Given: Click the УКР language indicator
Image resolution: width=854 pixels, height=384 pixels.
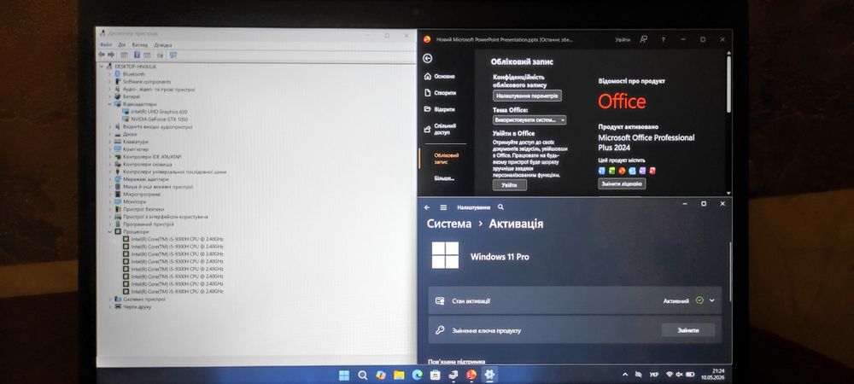Looking at the screenshot, I should [654, 375].
